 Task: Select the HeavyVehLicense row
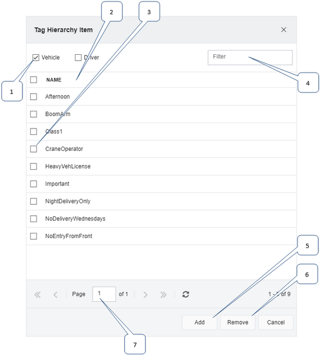coord(161,166)
